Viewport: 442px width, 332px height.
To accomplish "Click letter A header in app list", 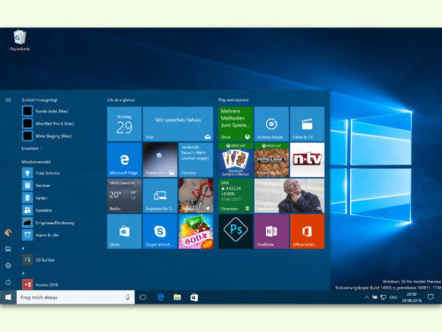I will (x=23, y=274).
